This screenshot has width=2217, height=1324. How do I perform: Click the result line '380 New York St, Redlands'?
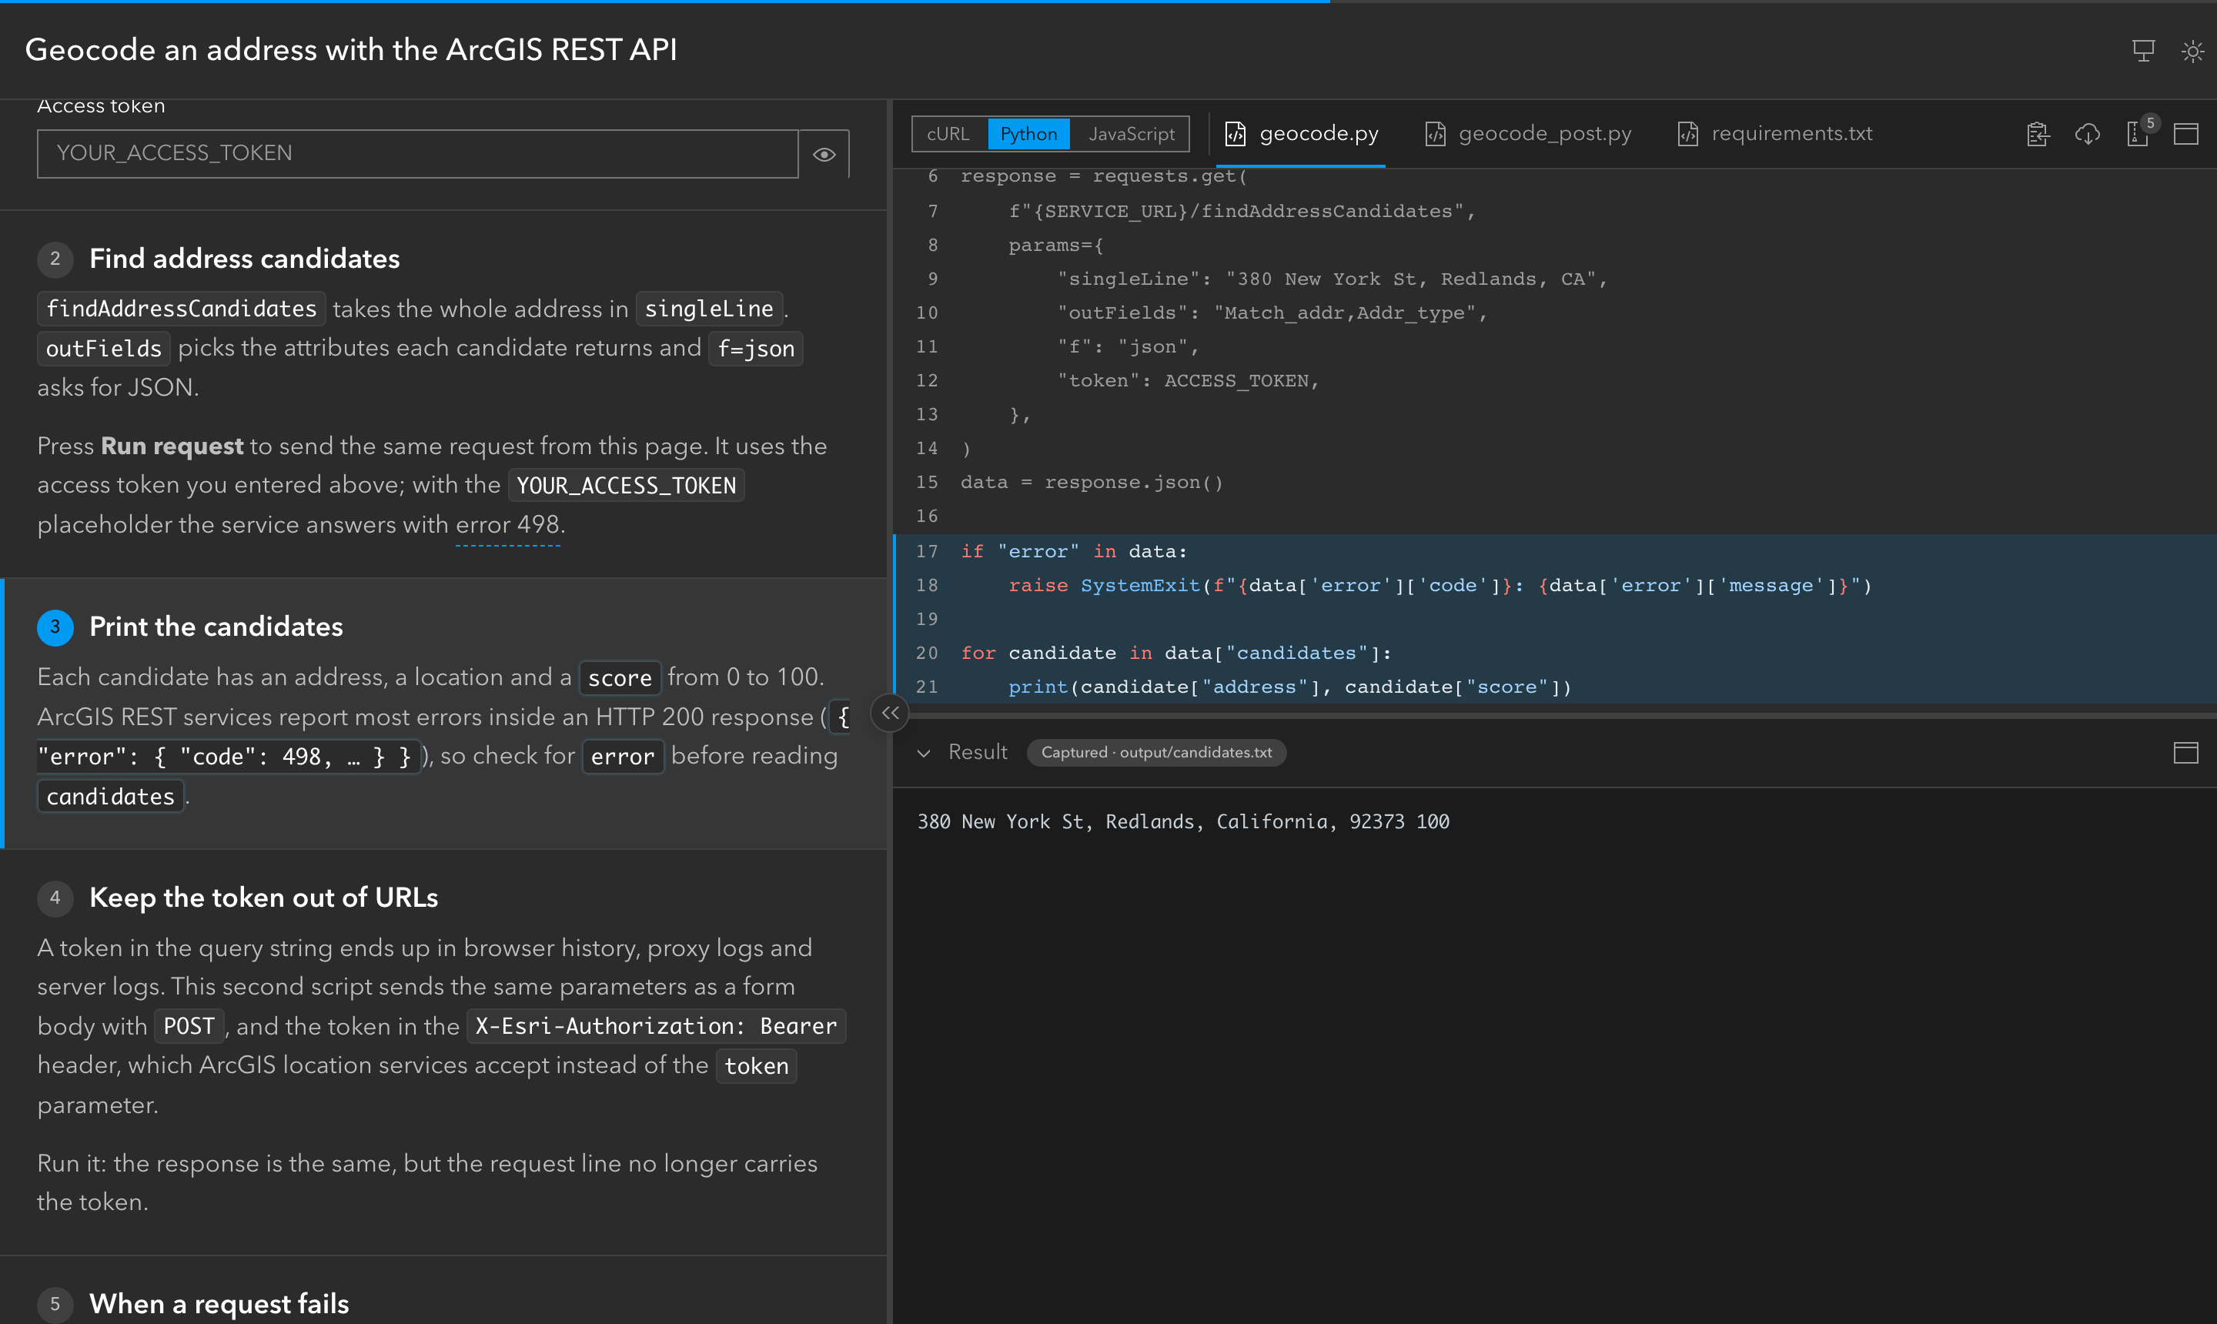point(1183,821)
